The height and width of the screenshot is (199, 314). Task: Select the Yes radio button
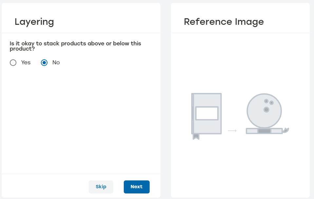point(13,63)
